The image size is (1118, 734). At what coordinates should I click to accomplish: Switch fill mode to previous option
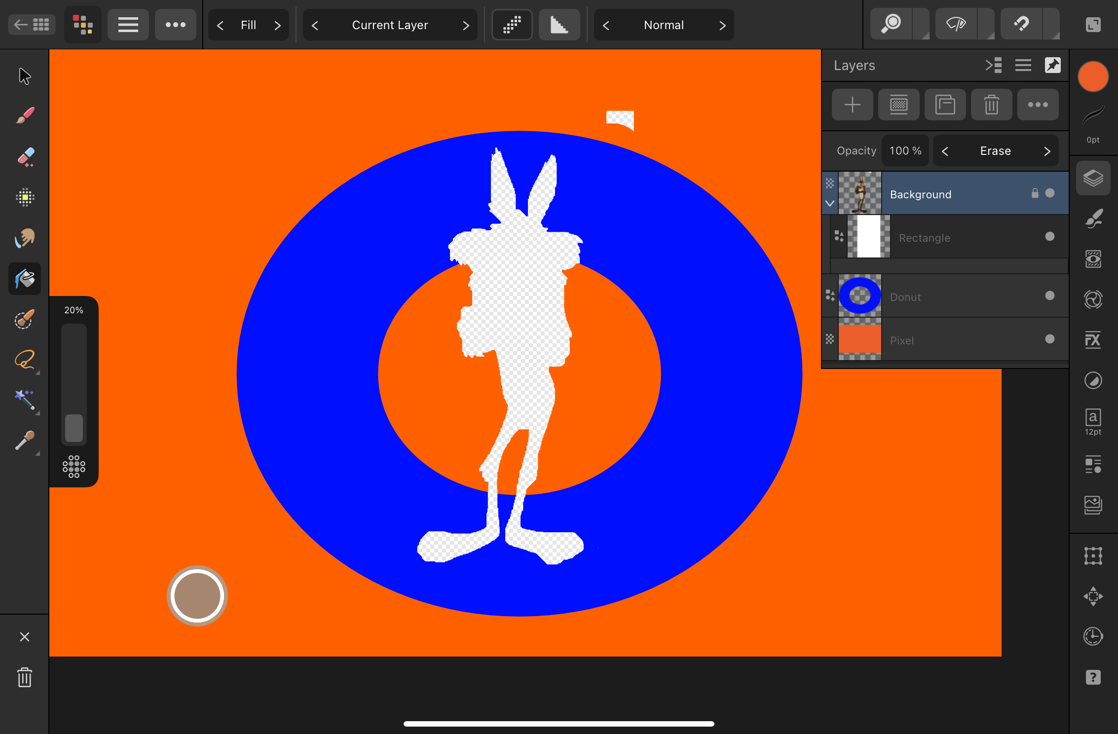click(x=221, y=25)
